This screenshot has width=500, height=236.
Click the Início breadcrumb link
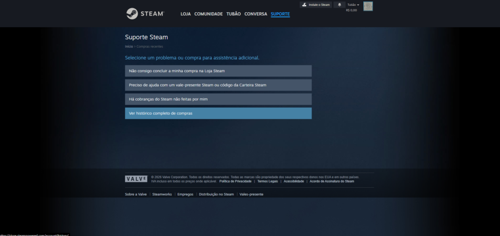point(129,46)
